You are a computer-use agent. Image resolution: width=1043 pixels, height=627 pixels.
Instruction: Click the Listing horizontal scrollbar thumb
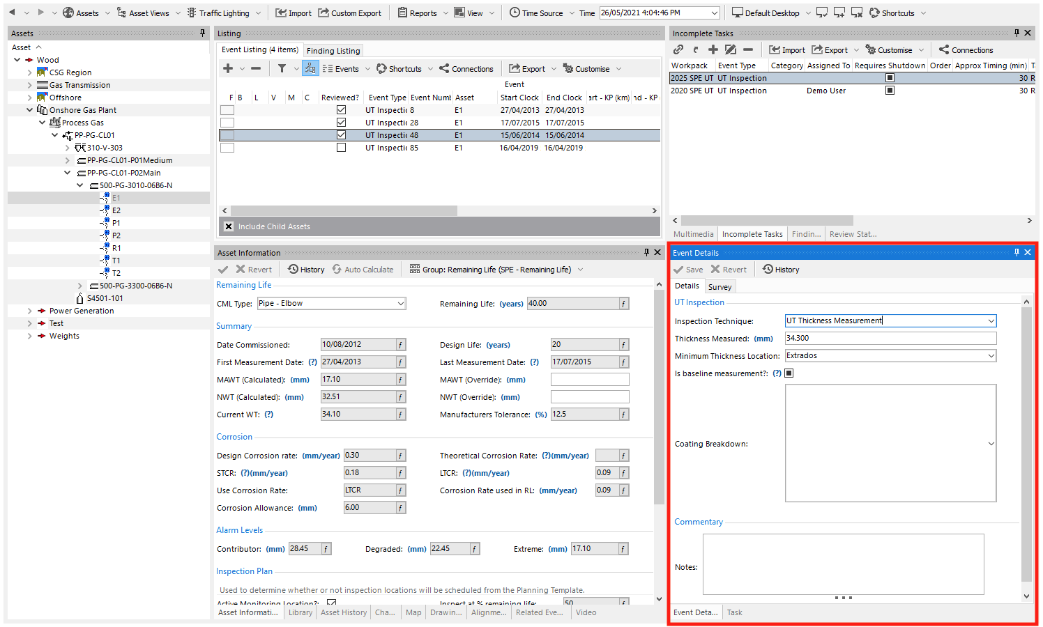point(344,210)
